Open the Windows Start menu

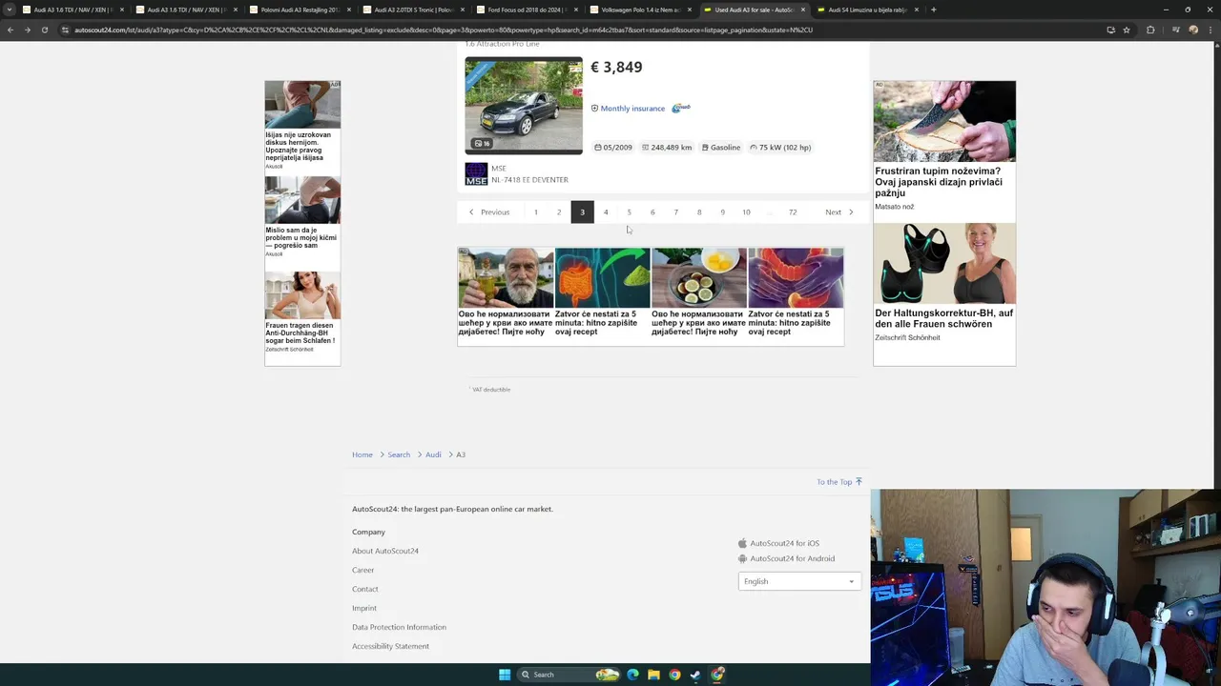505,675
